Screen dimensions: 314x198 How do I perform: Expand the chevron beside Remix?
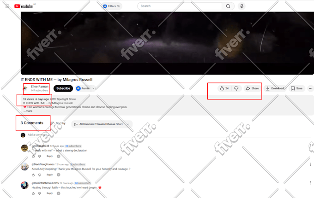(93, 88)
